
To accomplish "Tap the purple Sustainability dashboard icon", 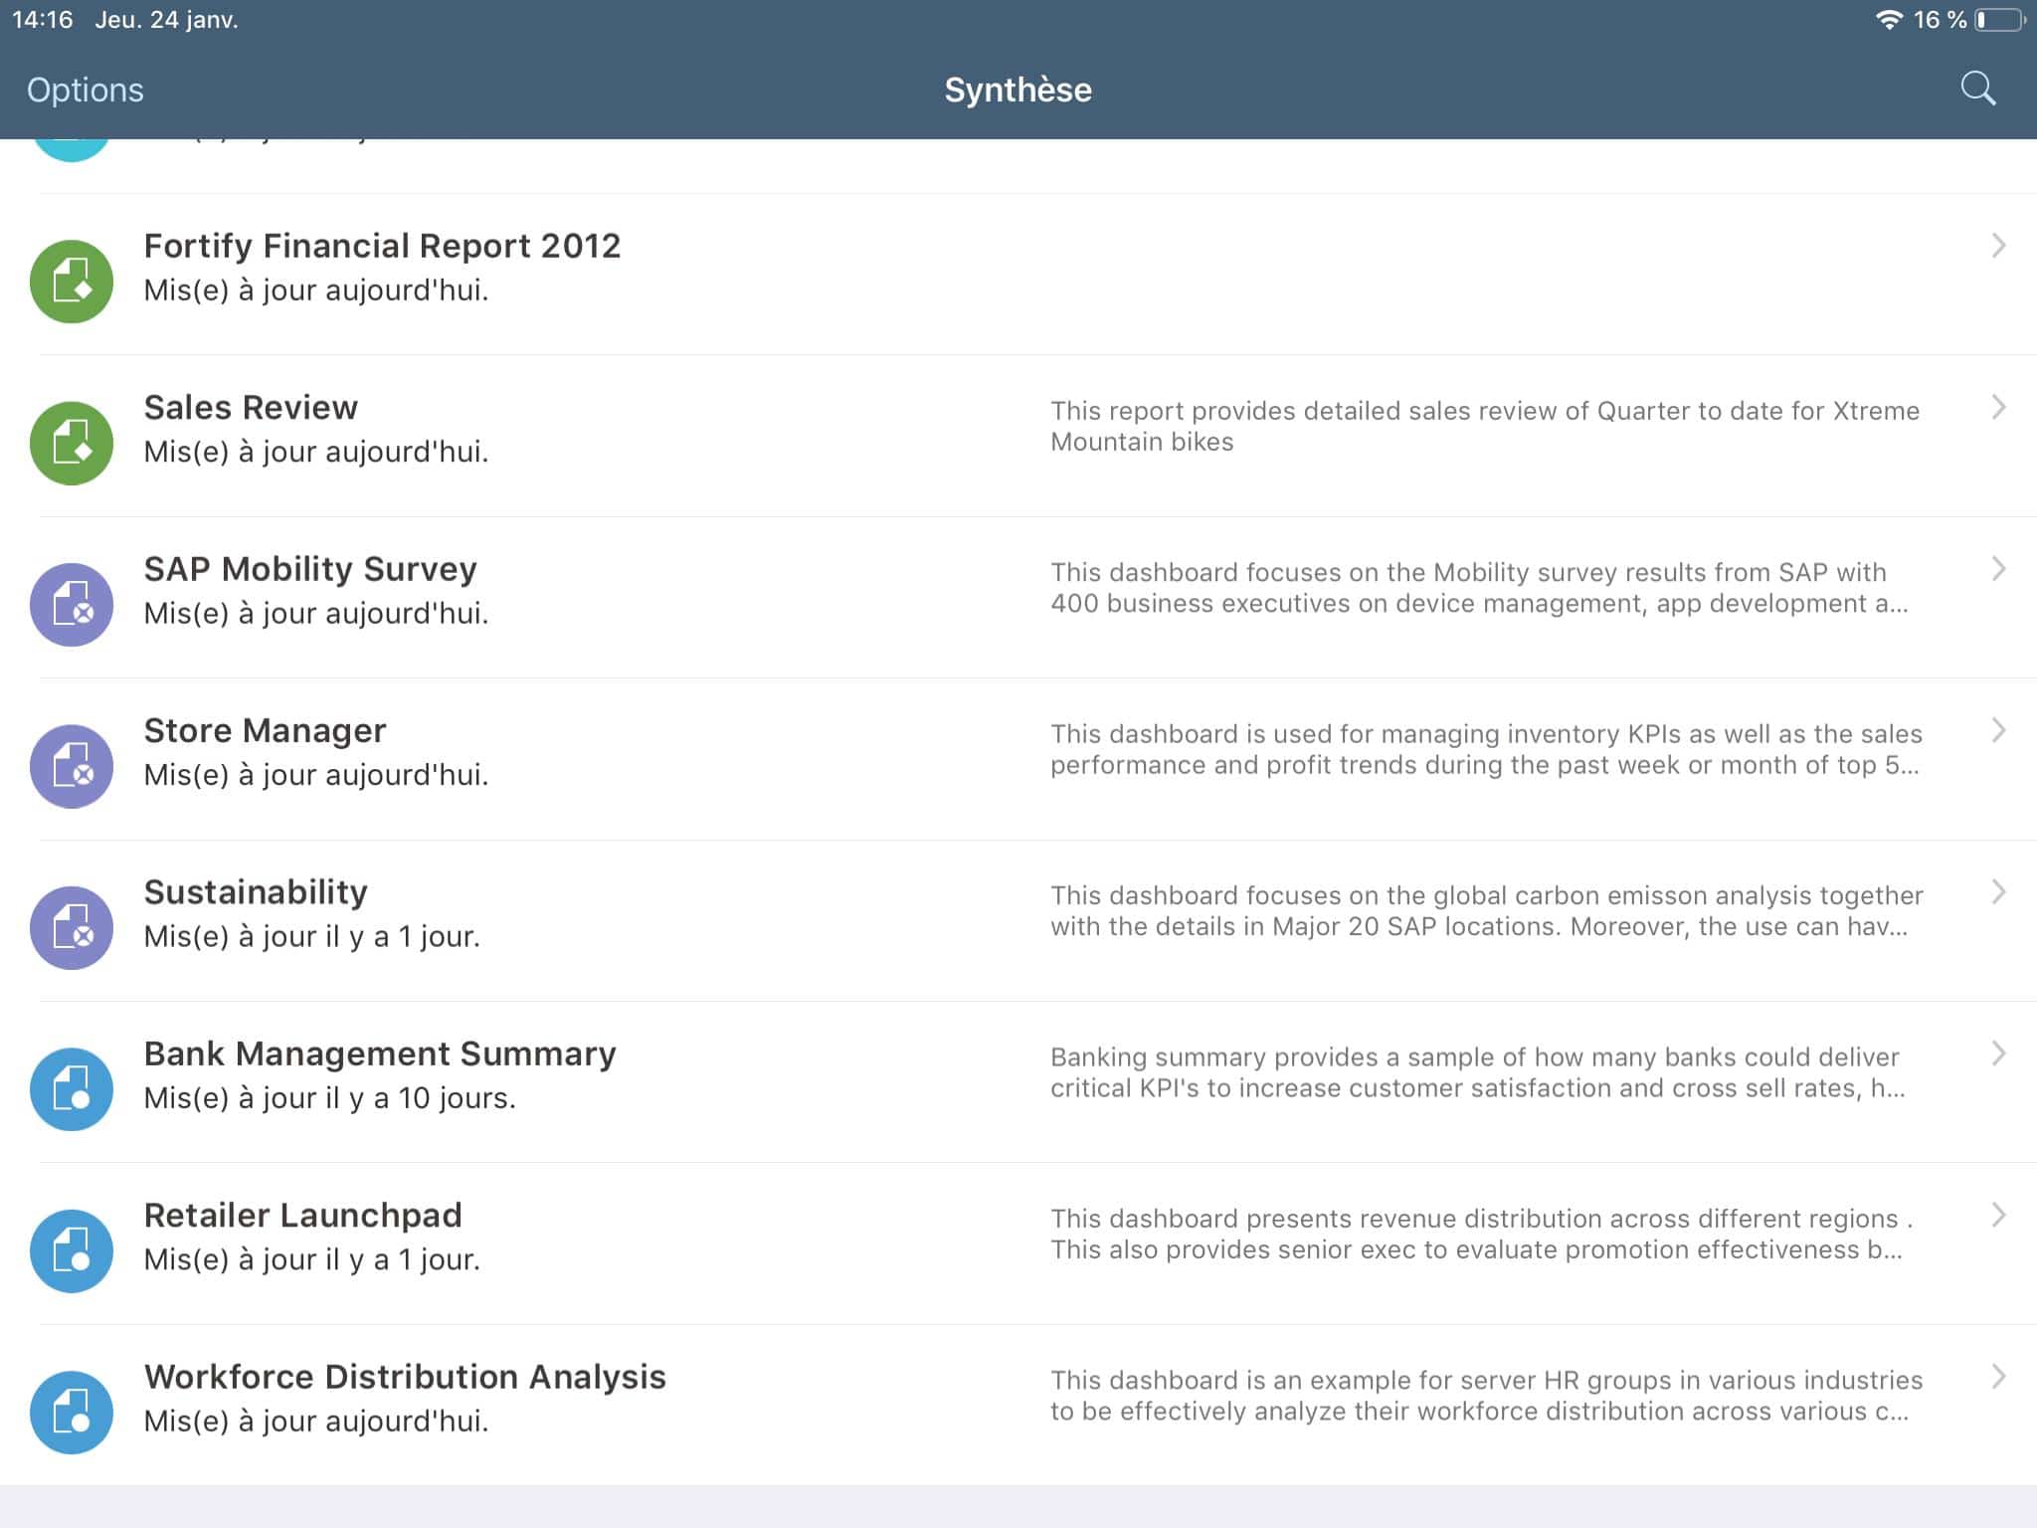I will 72,928.
